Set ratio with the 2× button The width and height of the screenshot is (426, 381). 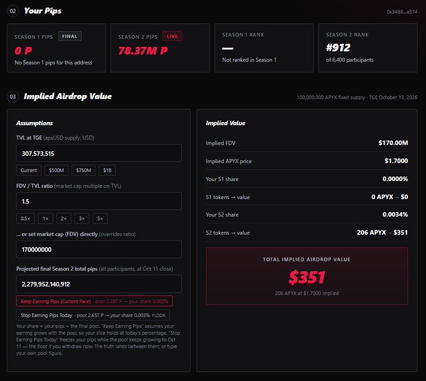[63, 218]
